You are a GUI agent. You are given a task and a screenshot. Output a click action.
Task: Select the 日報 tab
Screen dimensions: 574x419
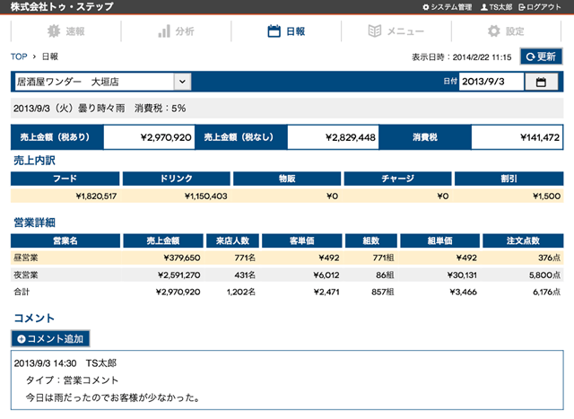click(286, 31)
